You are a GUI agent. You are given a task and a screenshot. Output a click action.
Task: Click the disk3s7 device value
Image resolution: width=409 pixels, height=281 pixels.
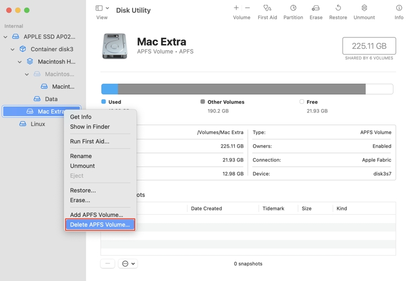point(382,174)
